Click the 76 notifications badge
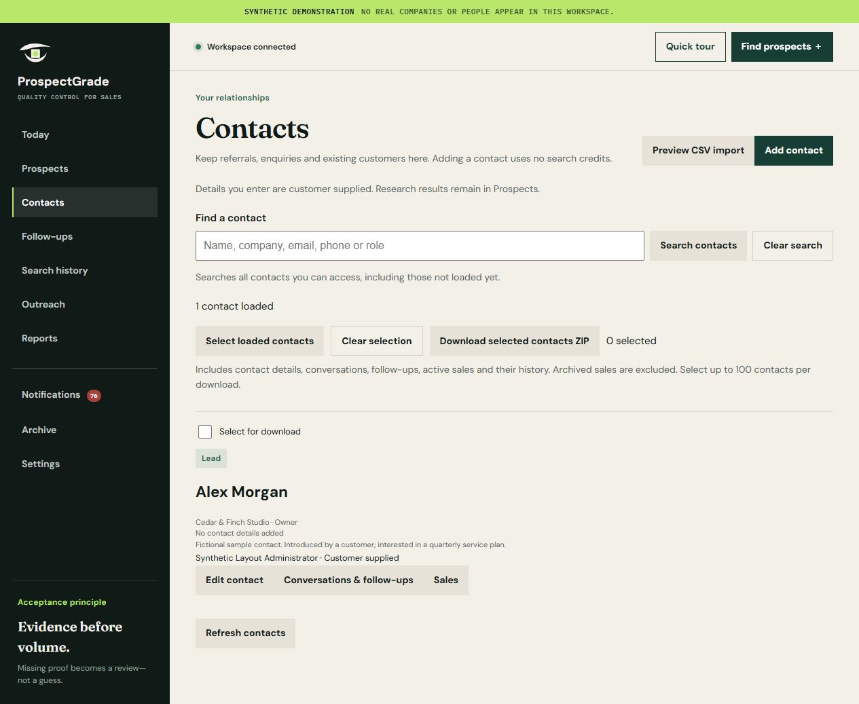 click(x=94, y=396)
